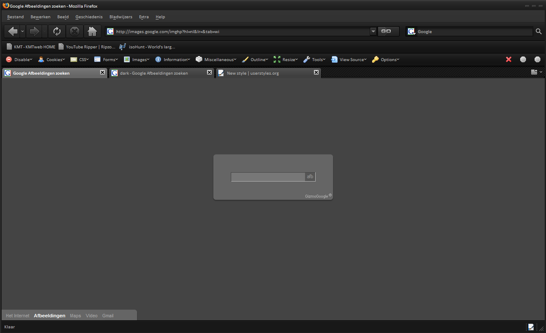
Task: Click the image search text field
Action: point(268,177)
